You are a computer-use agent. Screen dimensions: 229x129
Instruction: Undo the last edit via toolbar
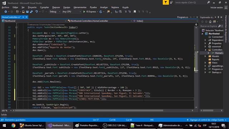[36, 12]
